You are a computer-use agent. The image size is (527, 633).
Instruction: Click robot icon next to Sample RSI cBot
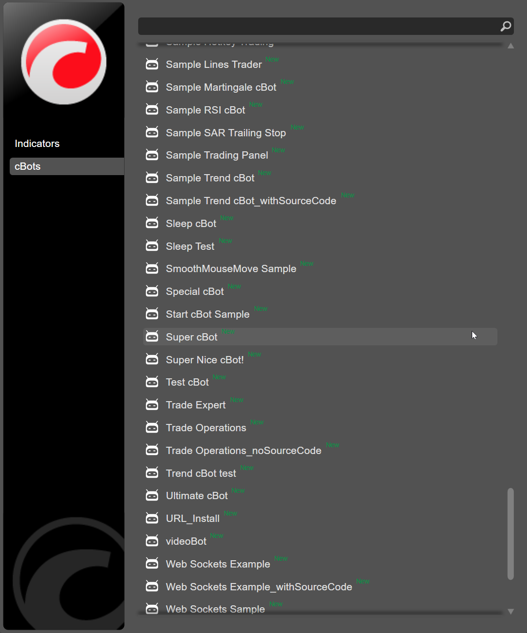coord(152,110)
